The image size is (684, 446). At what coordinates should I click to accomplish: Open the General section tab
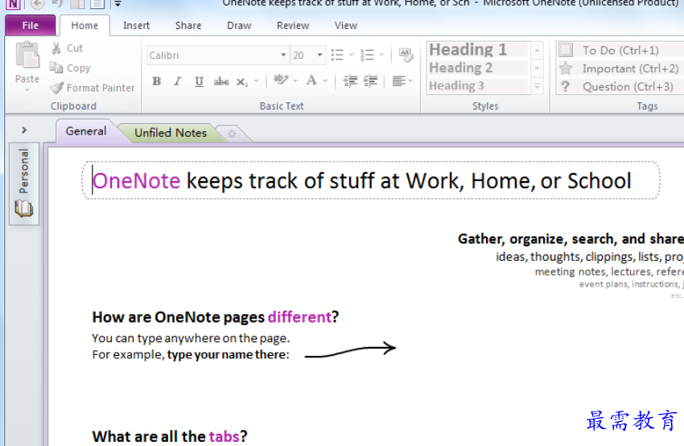point(86,131)
